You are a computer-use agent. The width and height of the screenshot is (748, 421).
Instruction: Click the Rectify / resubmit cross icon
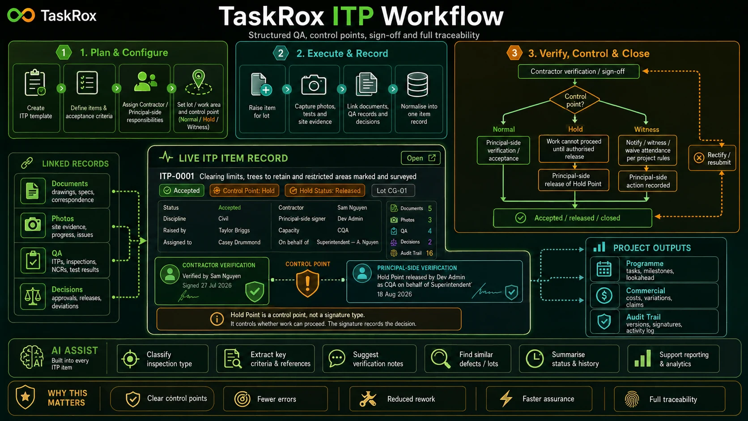699,157
